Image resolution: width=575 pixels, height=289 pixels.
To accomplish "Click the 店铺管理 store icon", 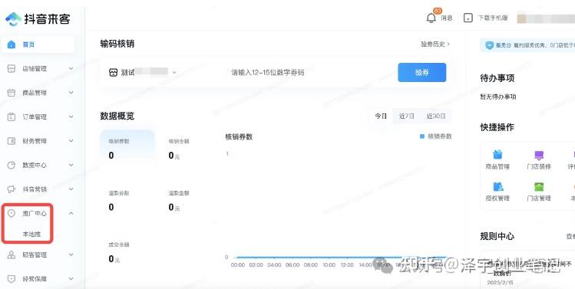I will [x=12, y=68].
